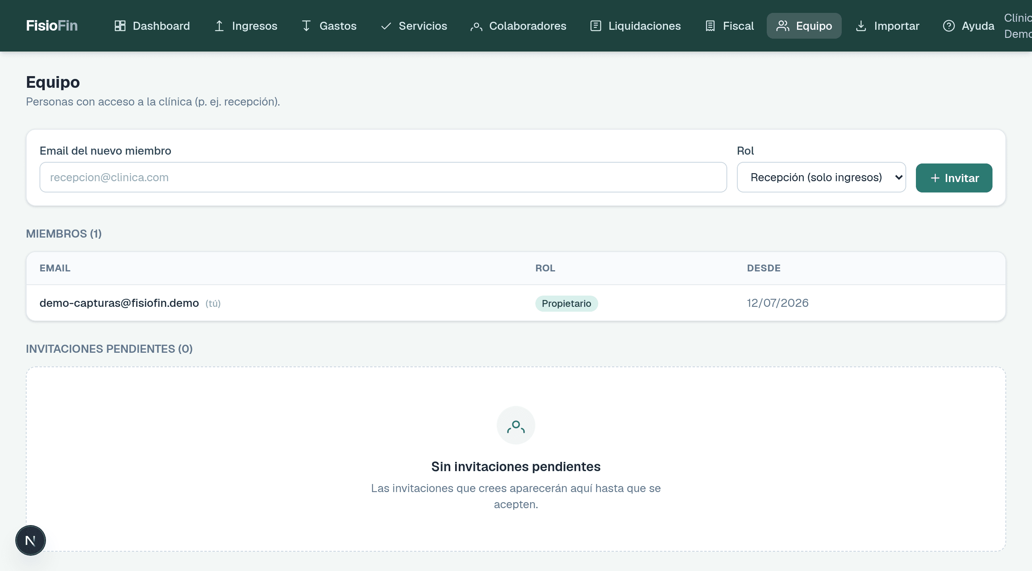This screenshot has width=1032, height=571.
Task: Select the demo-capturas@fisiofin.demo email cell
Action: tap(119, 303)
